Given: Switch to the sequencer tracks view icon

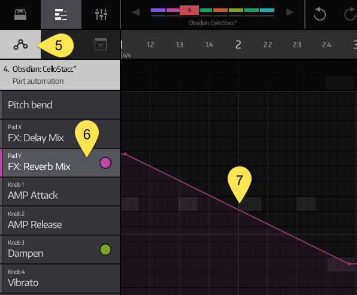Looking at the screenshot, I should [x=61, y=14].
